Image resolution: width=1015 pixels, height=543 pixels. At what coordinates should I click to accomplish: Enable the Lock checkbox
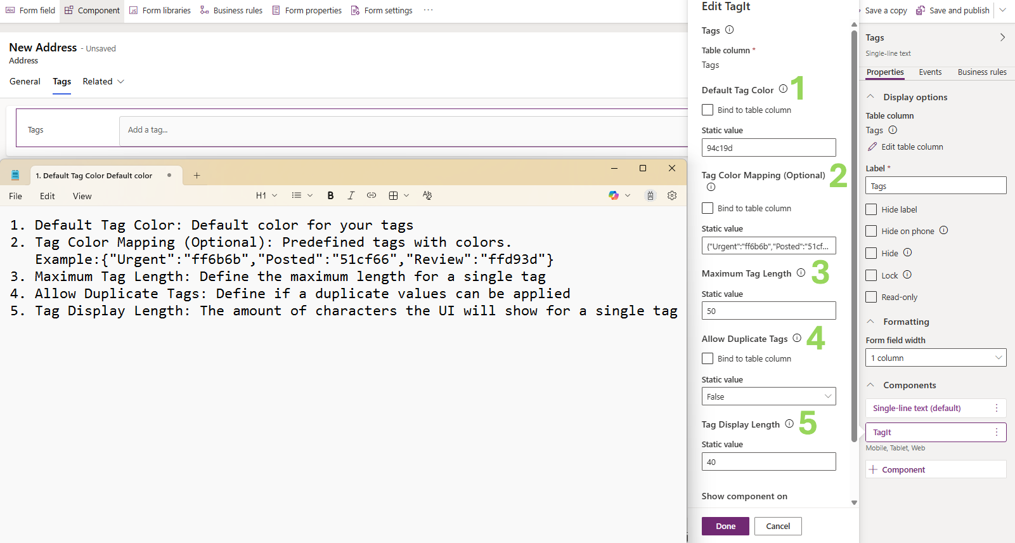pos(872,275)
